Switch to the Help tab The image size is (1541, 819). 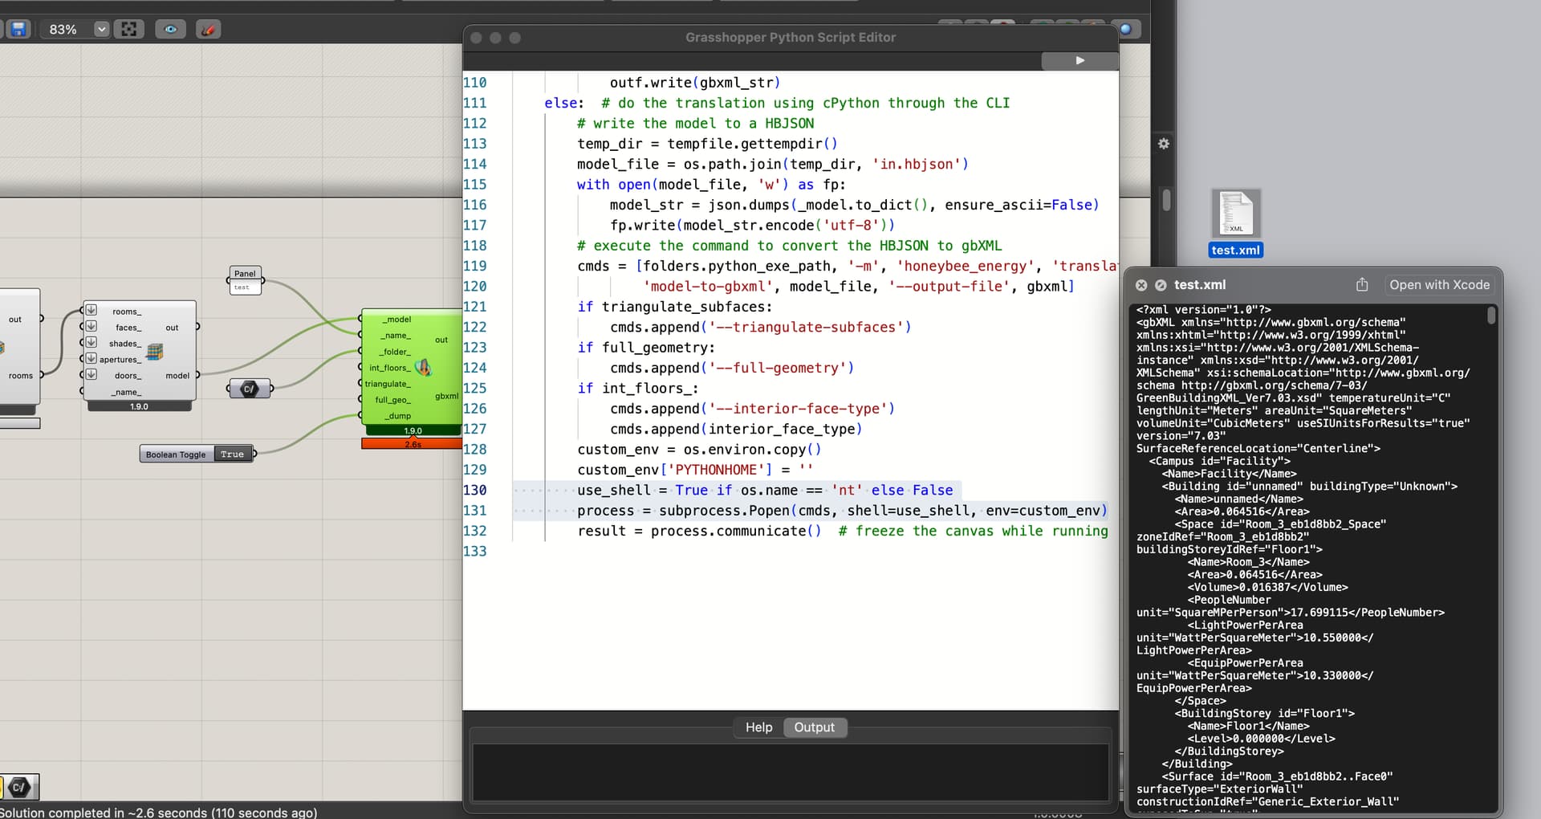pyautogui.click(x=758, y=727)
